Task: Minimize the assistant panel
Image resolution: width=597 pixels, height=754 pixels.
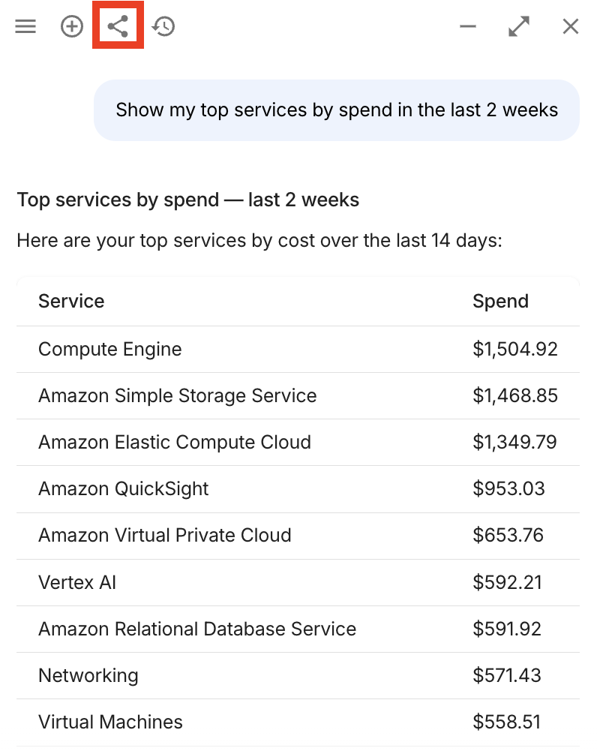Action: [x=468, y=27]
